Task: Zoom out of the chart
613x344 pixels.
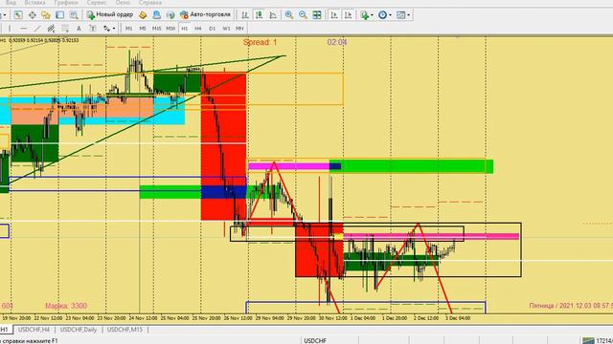Action: click(x=303, y=15)
